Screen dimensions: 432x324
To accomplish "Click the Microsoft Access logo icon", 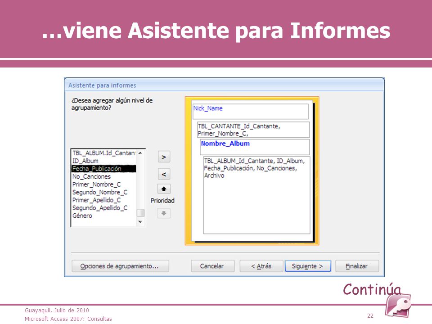I will [398, 306].
